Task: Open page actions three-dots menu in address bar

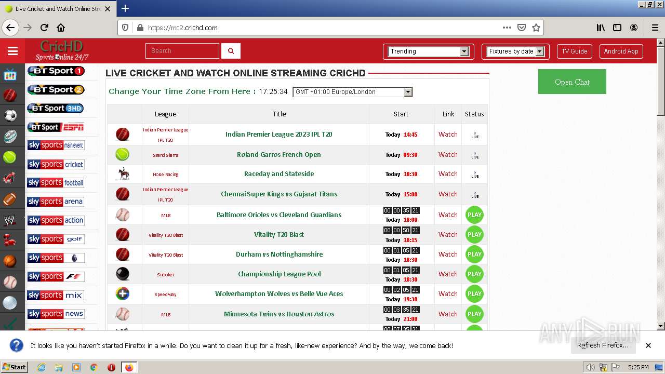Action: 507,28
